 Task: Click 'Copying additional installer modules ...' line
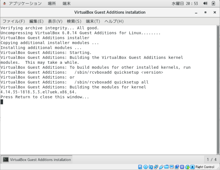click(50, 43)
